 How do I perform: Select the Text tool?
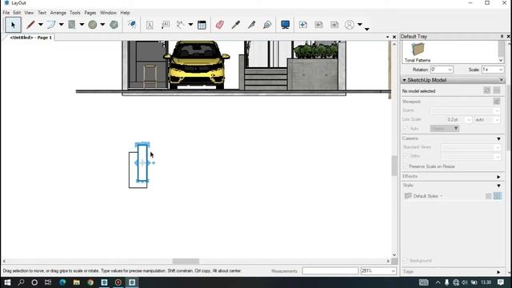click(150, 25)
